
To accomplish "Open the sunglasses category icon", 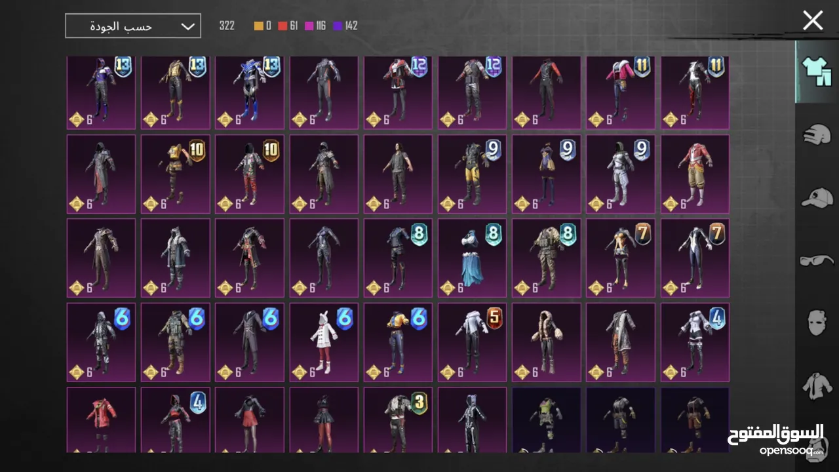I will (817, 261).
